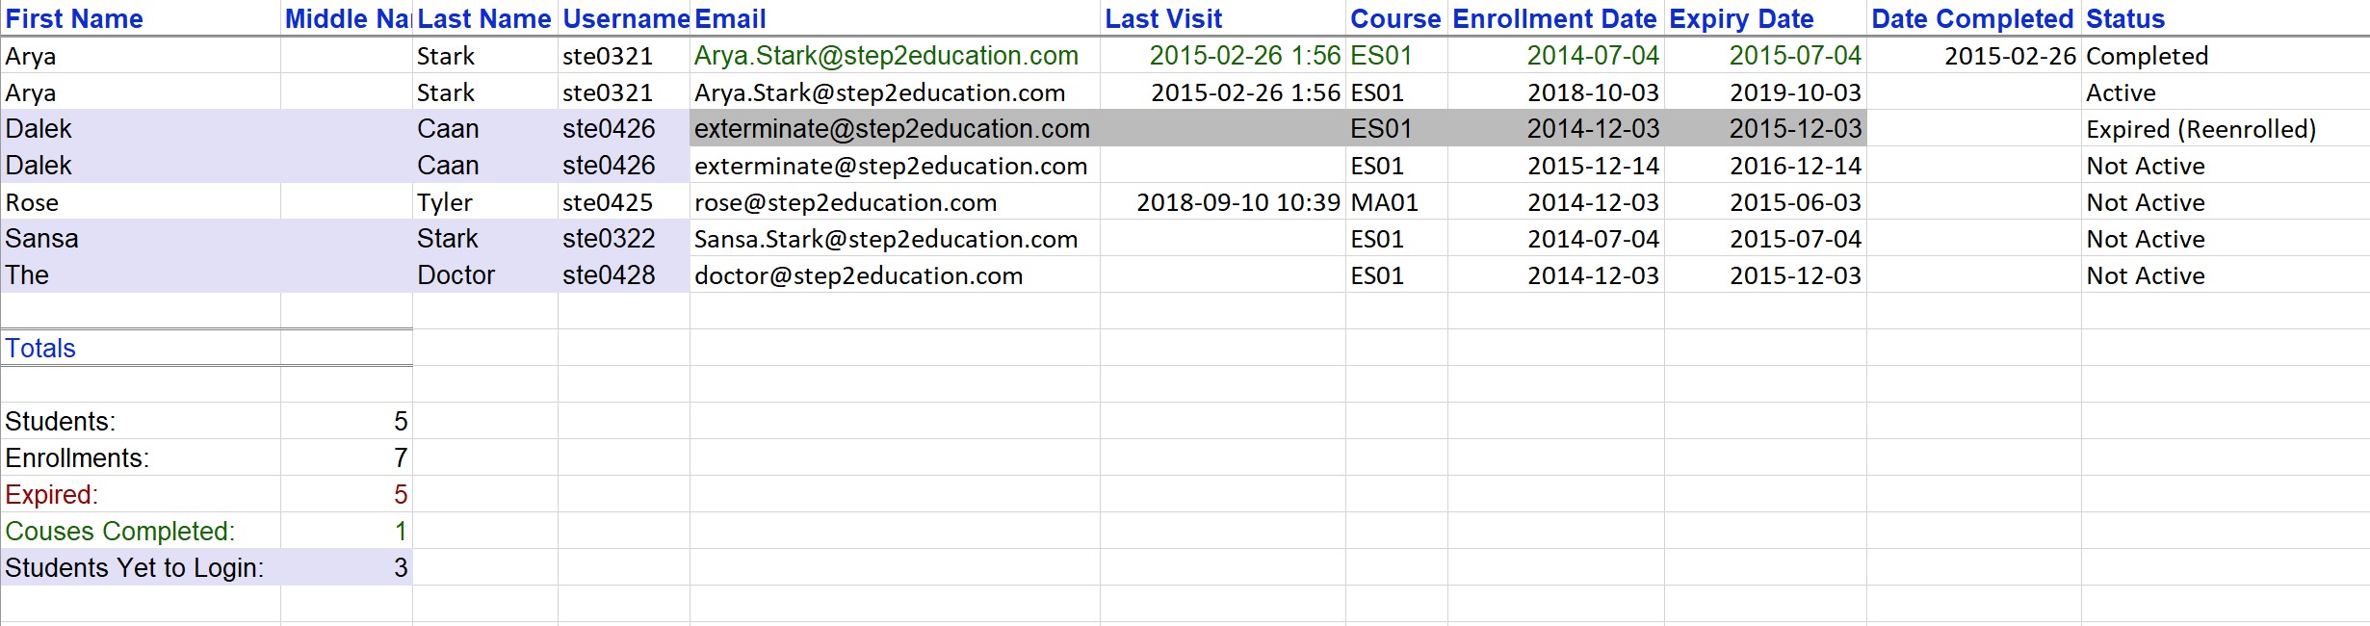Viewport: 2370px width, 626px height.
Task: Click the Couses Completed label
Action: [x=119, y=532]
